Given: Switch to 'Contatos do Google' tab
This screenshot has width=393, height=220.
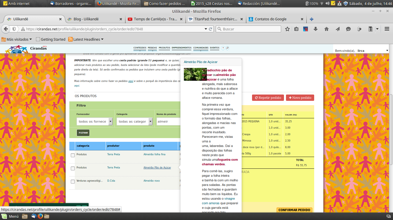Looking at the screenshot, I should coord(275,19).
